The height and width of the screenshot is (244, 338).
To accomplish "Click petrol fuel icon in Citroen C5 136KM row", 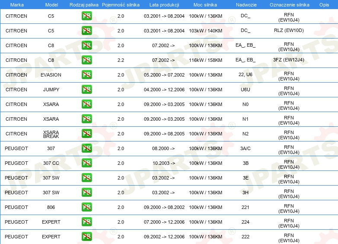I will click(x=86, y=16).
